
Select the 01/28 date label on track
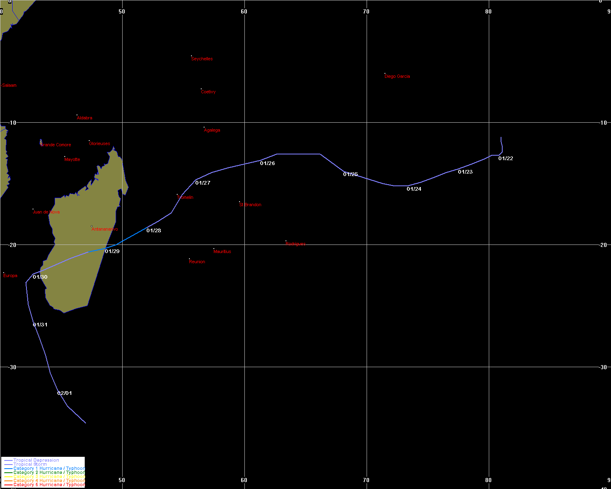tap(154, 231)
